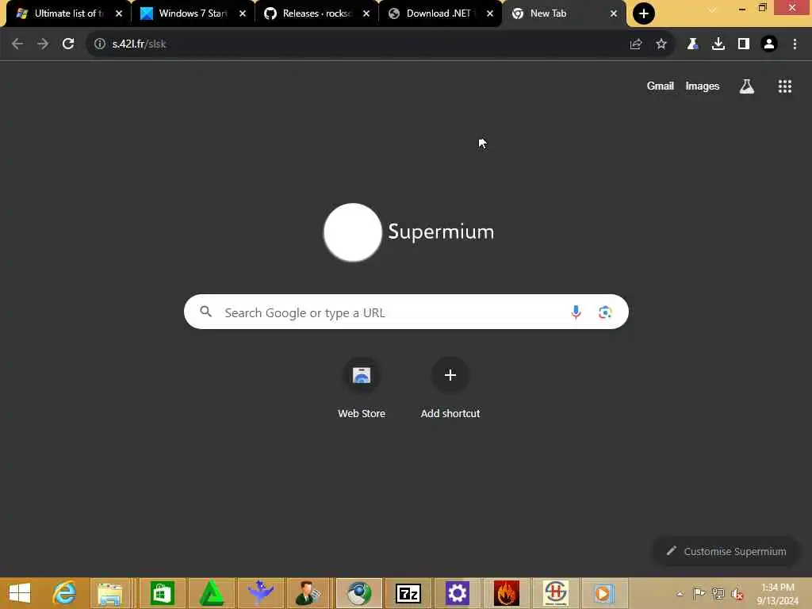Close the Windows 7 Start tab
Screen dimensions: 812x609
(243, 13)
